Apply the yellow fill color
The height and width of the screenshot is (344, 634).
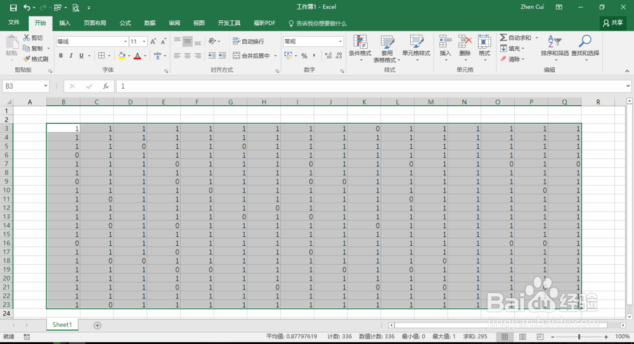(122, 56)
